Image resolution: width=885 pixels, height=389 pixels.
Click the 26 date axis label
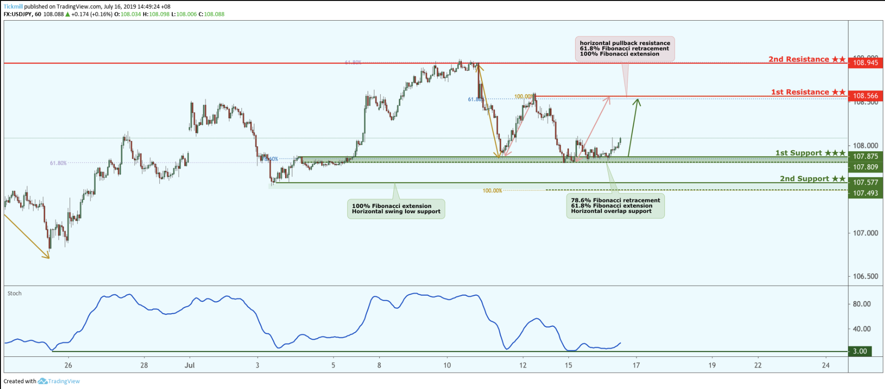click(x=68, y=365)
